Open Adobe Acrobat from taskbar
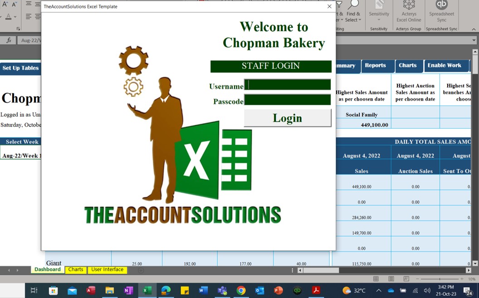 (x=316, y=290)
